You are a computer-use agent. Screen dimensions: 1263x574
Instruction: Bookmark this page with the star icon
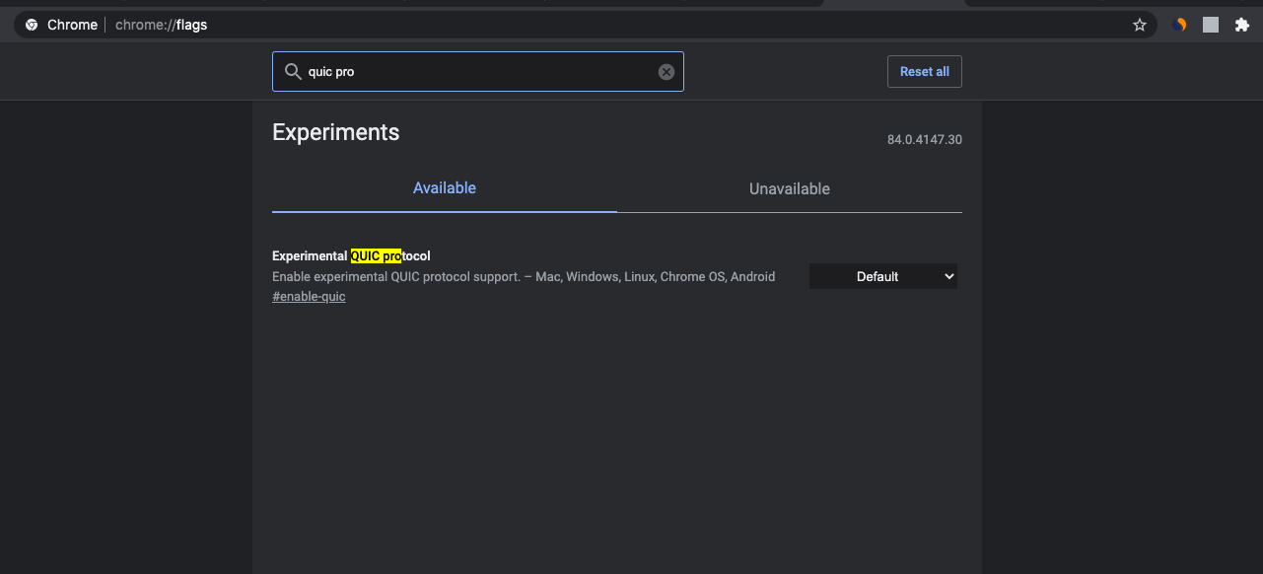click(1140, 25)
